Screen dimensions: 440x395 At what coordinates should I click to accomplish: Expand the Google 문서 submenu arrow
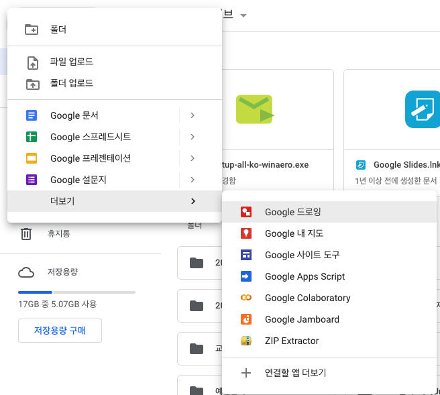click(x=192, y=115)
